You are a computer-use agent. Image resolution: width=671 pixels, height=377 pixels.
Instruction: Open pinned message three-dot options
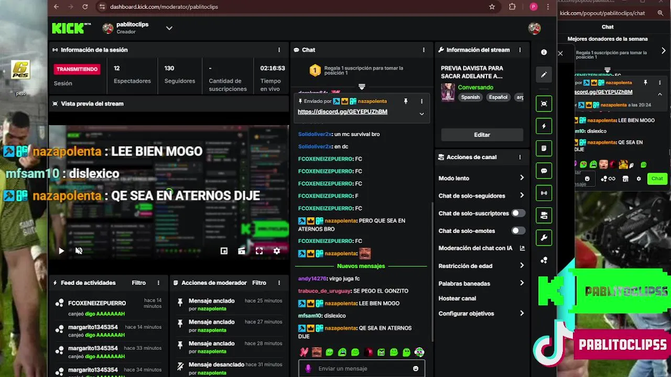click(421, 101)
